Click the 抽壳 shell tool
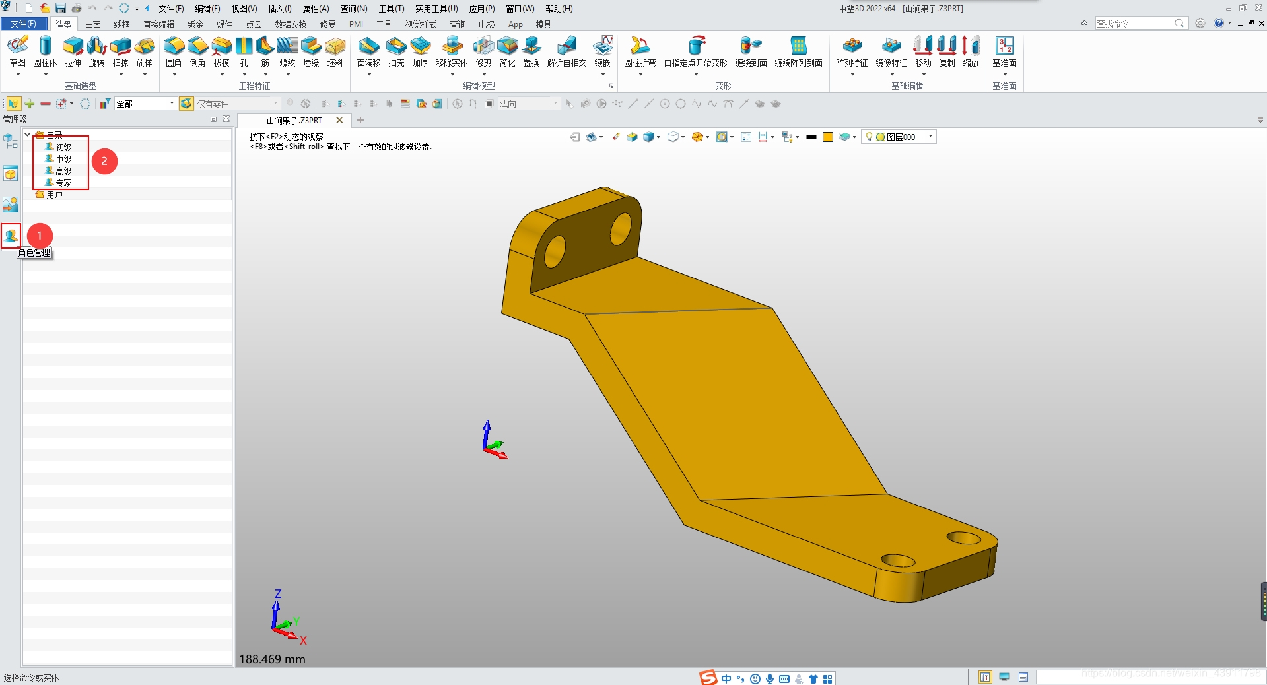The height and width of the screenshot is (685, 1267). (x=396, y=51)
